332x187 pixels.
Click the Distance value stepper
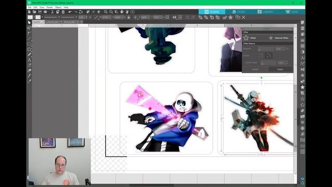click(x=285, y=49)
